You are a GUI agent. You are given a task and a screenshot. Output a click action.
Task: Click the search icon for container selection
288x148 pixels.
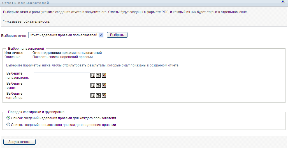[x=93, y=96]
